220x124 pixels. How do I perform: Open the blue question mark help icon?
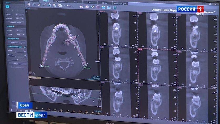[115, 7]
